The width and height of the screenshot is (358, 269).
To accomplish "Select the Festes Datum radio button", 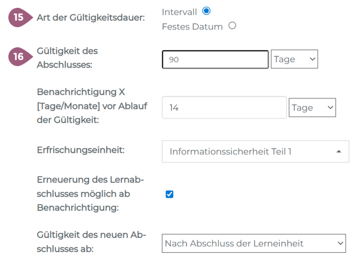I will (x=233, y=26).
